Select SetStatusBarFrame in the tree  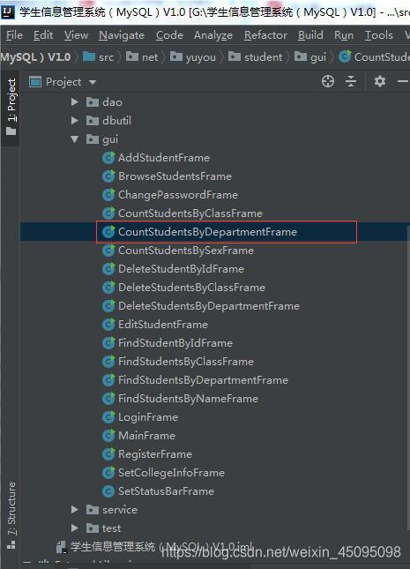click(x=166, y=491)
